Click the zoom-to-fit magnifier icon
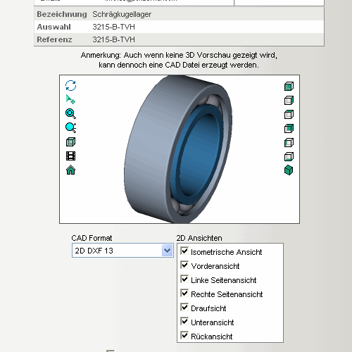Screen dimensions: 352x352 coord(70,113)
